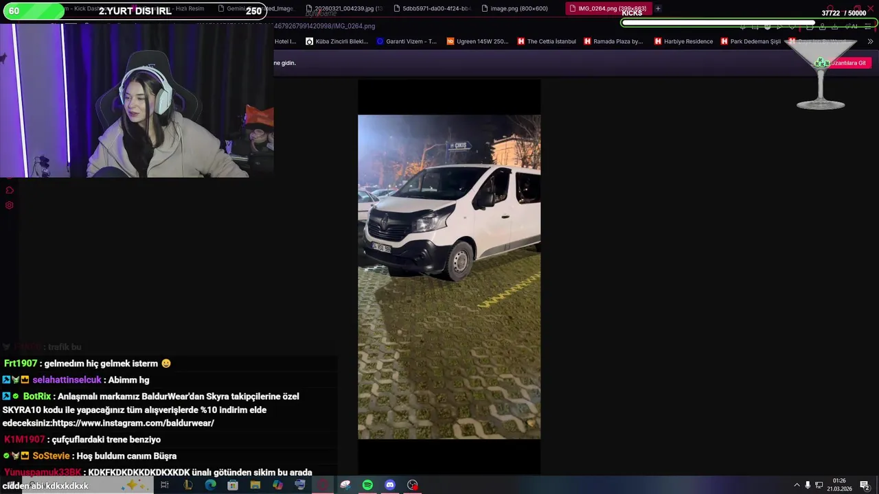Open the Microsoft 365 Copilot taskbar icon
The image size is (879, 494).
pos(277,485)
